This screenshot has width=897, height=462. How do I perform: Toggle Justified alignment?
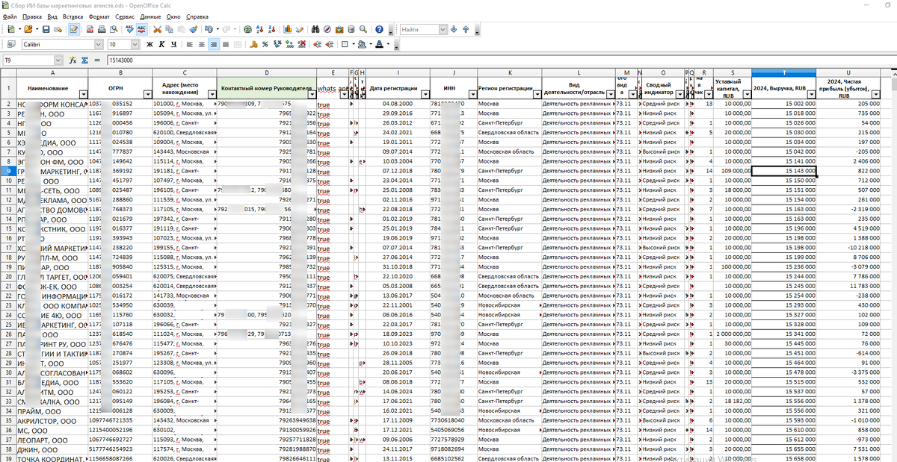(226, 44)
